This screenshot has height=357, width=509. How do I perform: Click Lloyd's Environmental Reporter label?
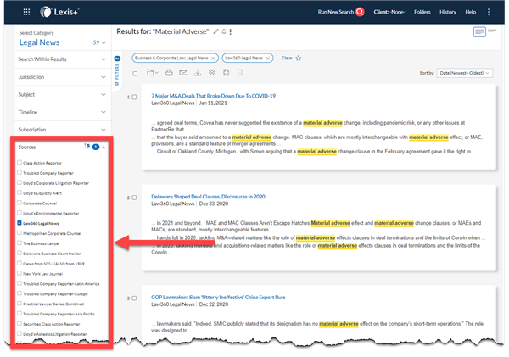pos(51,214)
